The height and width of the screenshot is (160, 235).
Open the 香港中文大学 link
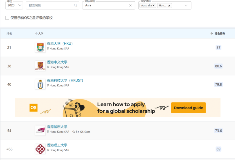[57, 62]
